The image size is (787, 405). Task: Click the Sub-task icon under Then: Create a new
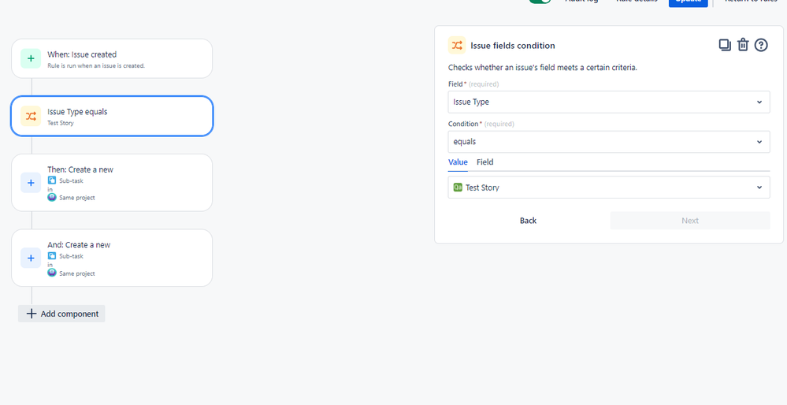[52, 180]
